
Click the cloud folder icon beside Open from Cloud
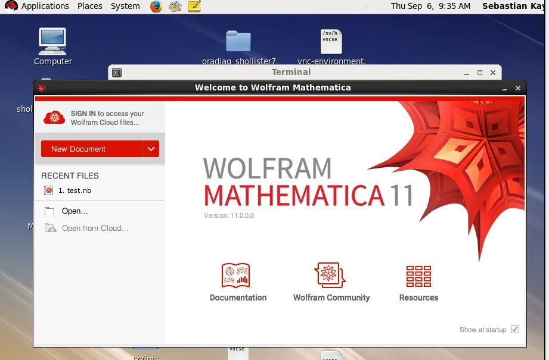tap(51, 228)
